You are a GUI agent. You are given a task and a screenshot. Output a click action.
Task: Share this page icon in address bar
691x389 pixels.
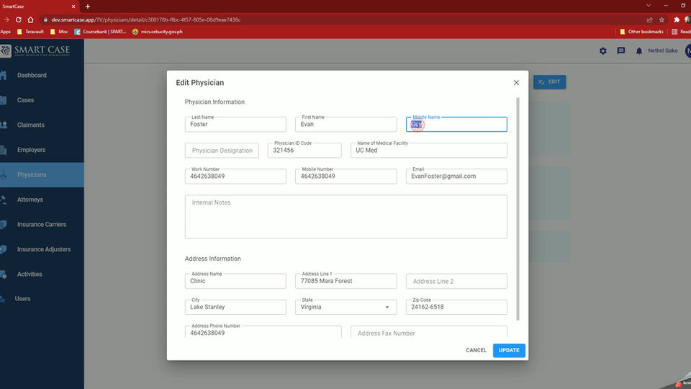coord(649,19)
